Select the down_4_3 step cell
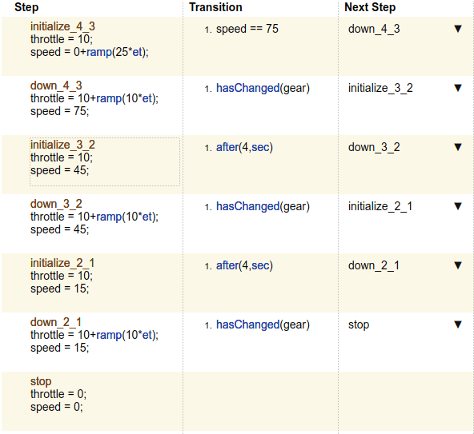The height and width of the screenshot is (434, 474). tap(92, 106)
